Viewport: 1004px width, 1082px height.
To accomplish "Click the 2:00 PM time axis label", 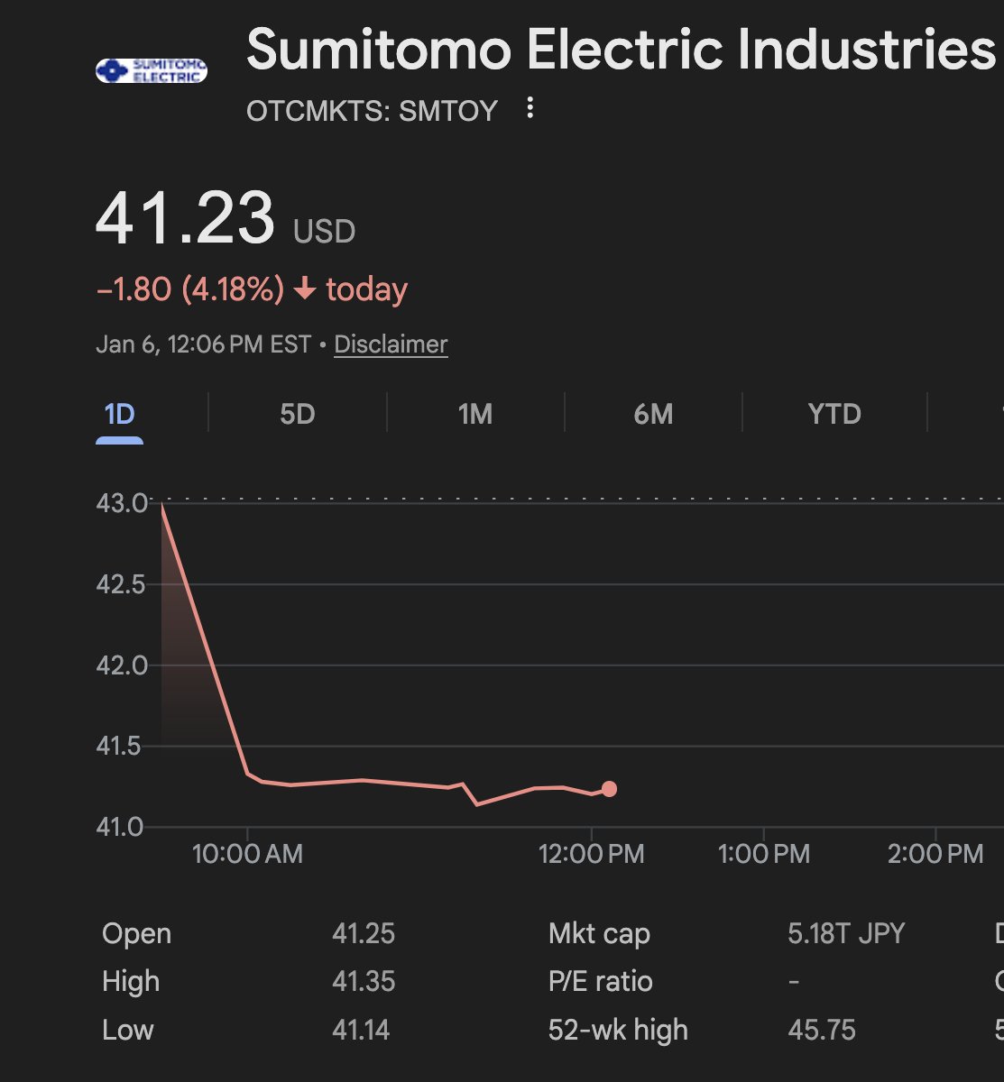I will pyautogui.click(x=935, y=854).
